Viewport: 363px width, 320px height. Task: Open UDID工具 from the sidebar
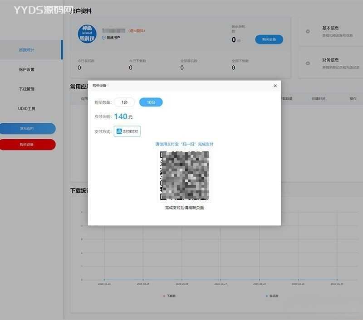[x=27, y=109]
